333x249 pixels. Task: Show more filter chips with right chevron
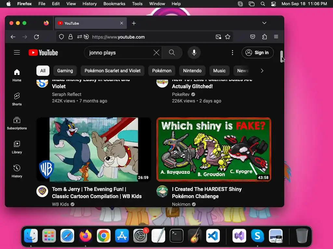[262, 71]
